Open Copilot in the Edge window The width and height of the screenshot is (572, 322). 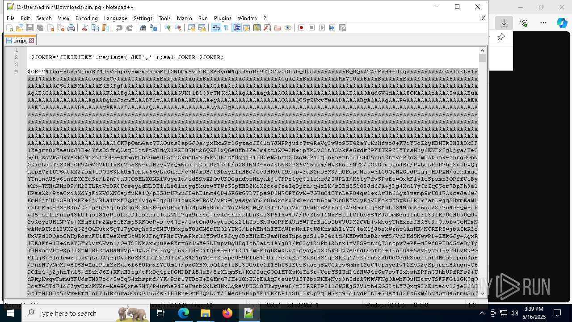click(562, 23)
